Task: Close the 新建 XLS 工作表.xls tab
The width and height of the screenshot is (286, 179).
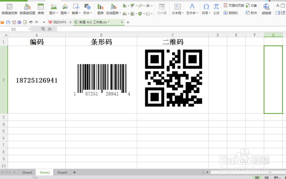Action: coord(122,22)
